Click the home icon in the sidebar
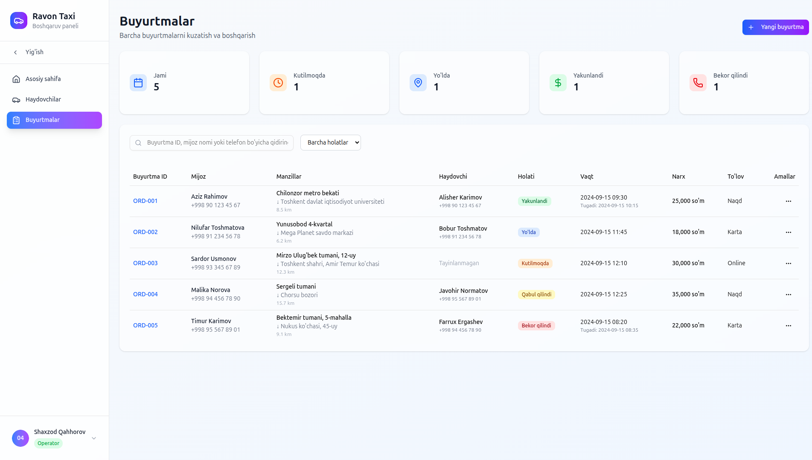812x460 pixels. [16, 78]
